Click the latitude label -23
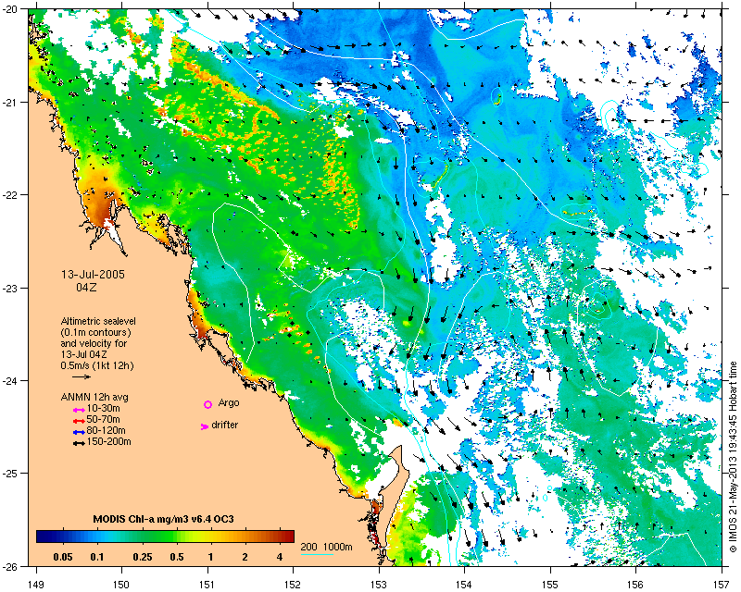741x592 pixels. click(12, 289)
